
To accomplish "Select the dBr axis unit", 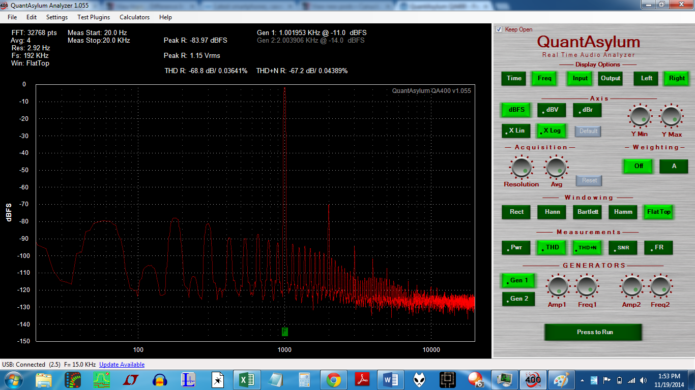I will point(587,110).
